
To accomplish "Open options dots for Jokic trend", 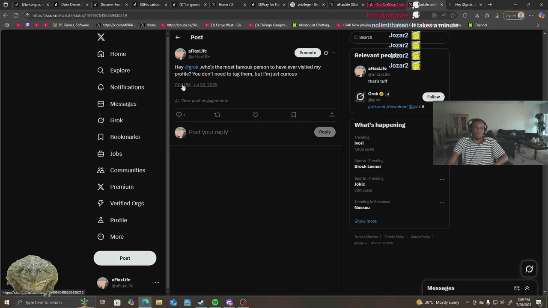I will (442, 180).
